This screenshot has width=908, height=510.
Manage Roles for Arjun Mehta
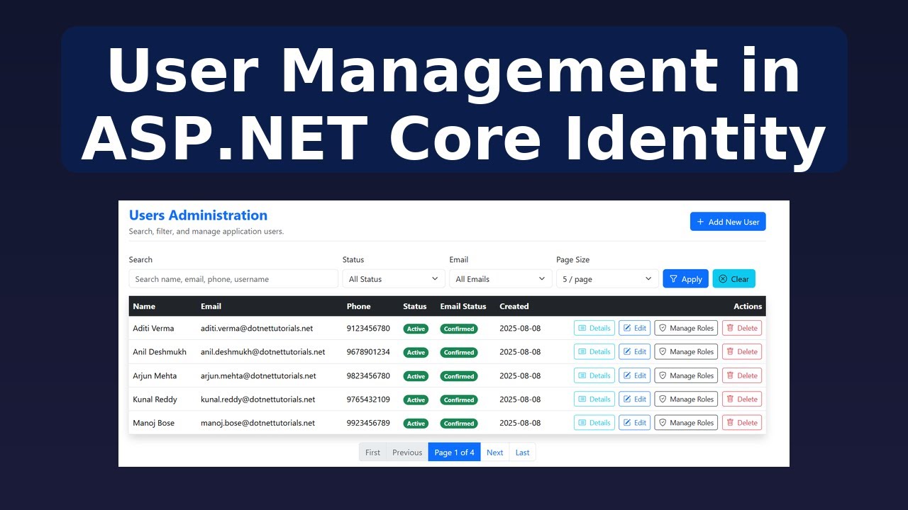coord(686,375)
